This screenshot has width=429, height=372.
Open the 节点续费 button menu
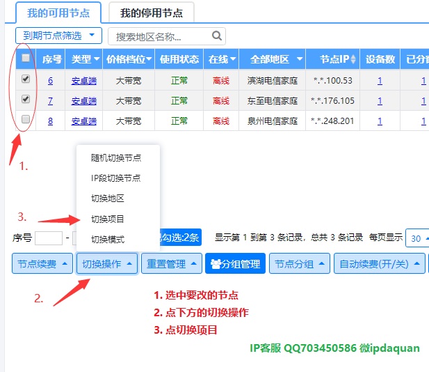point(42,264)
